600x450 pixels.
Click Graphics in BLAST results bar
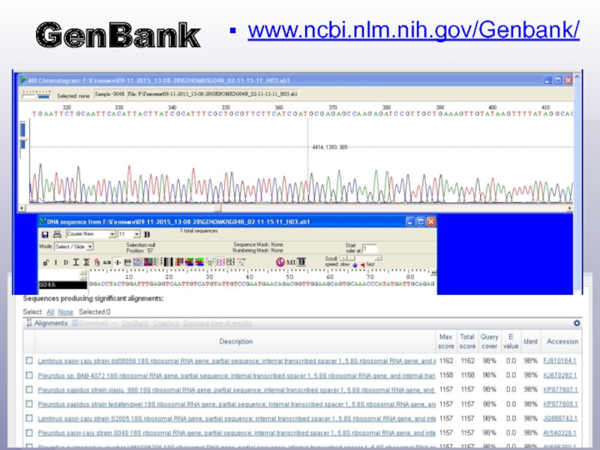pyautogui.click(x=166, y=323)
